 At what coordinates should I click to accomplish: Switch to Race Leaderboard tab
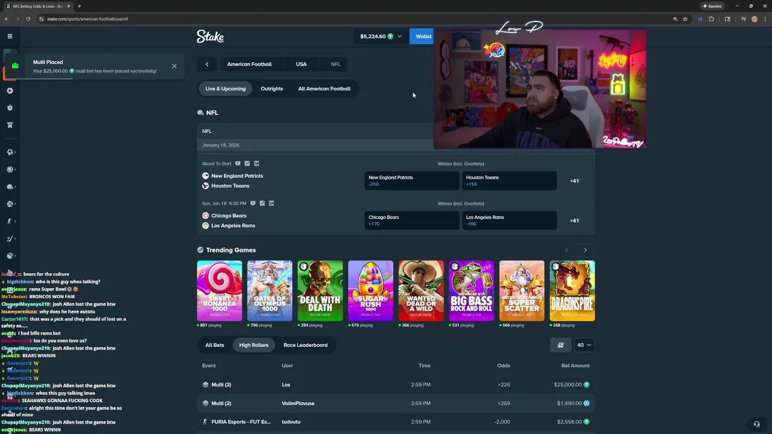(x=305, y=345)
